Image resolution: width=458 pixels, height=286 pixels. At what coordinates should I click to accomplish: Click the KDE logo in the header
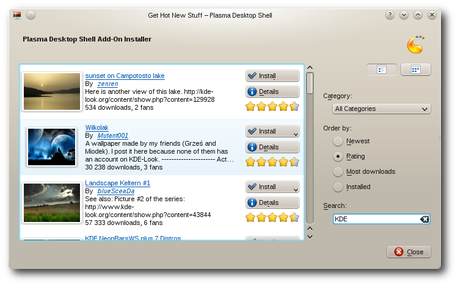coord(415,45)
